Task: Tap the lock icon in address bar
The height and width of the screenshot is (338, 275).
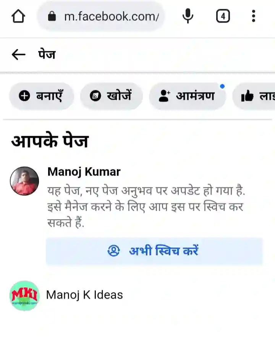Action: point(52,16)
